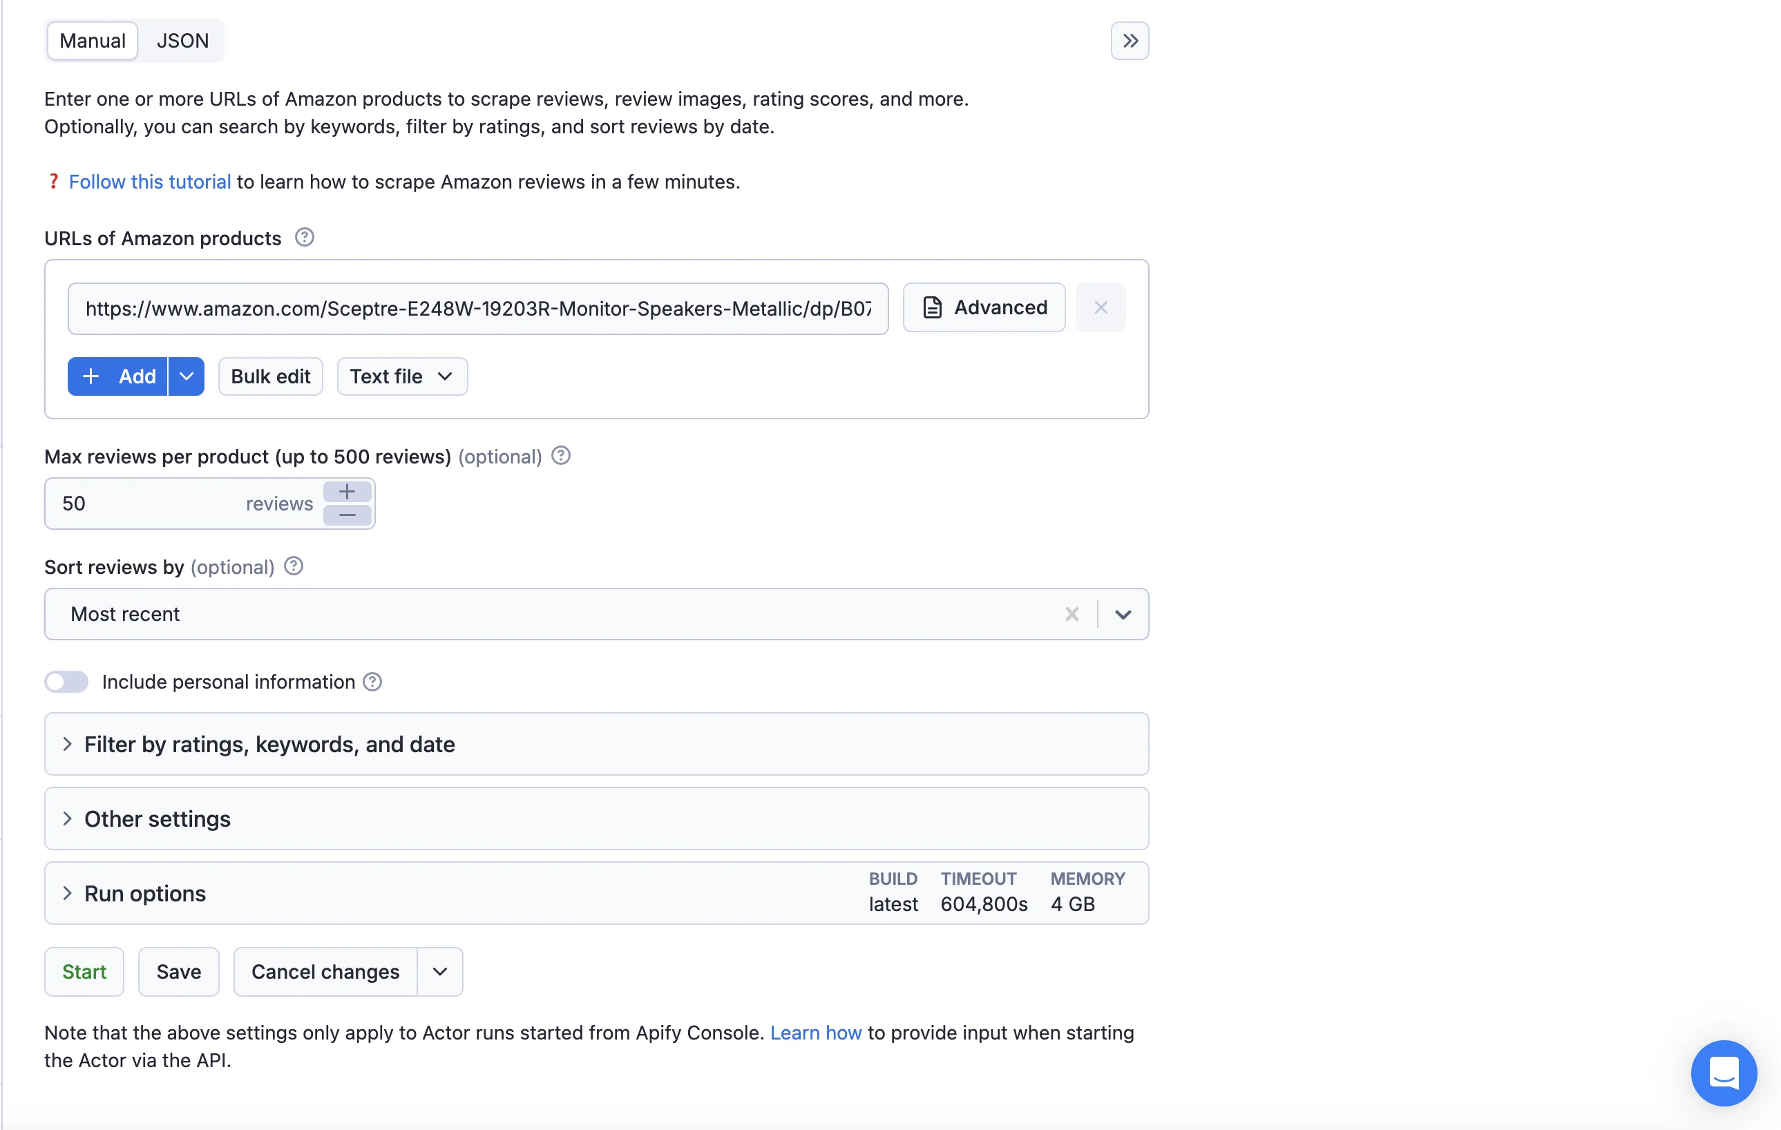Click help icon beside Include personal information
This screenshot has height=1130, width=1781.
(372, 682)
